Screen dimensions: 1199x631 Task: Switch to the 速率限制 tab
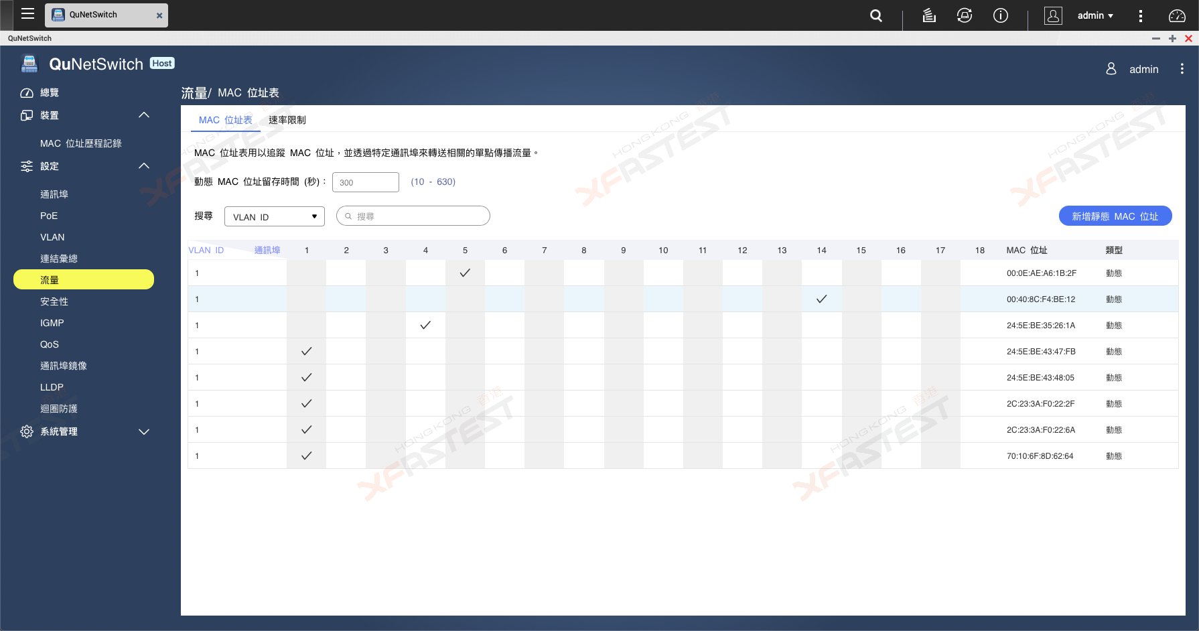point(287,120)
